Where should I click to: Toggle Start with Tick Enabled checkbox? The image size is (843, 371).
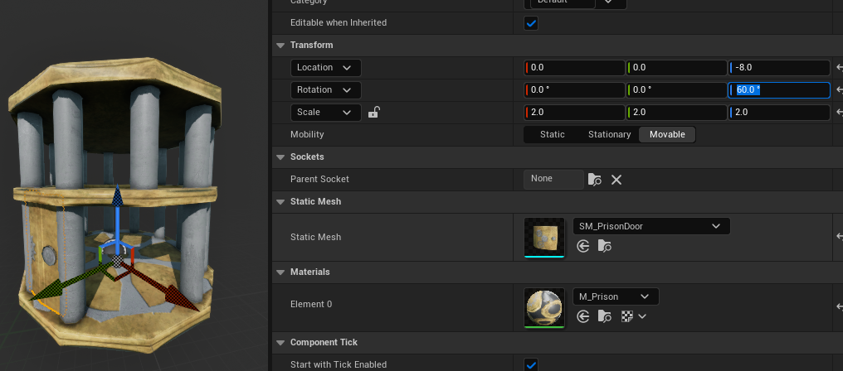point(531,364)
